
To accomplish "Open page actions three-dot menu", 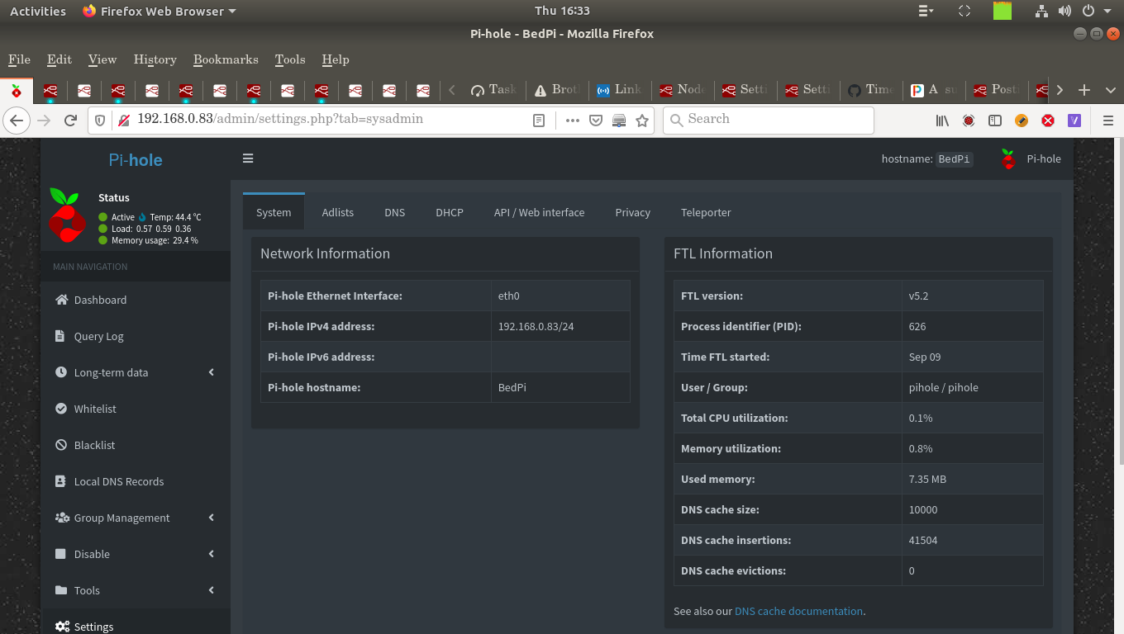I will (573, 121).
